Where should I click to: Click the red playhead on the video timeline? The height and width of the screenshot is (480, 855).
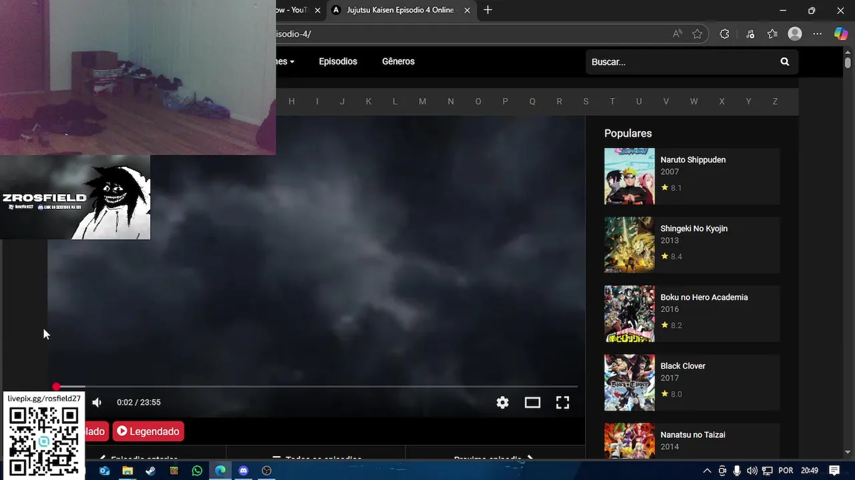coord(57,387)
